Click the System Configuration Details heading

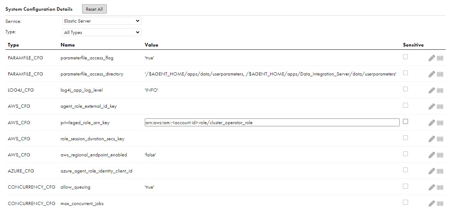click(39, 9)
